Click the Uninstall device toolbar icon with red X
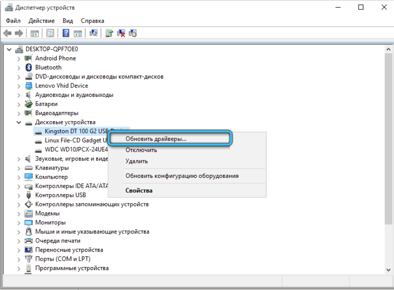The height and width of the screenshot is (290, 394). tap(121, 33)
